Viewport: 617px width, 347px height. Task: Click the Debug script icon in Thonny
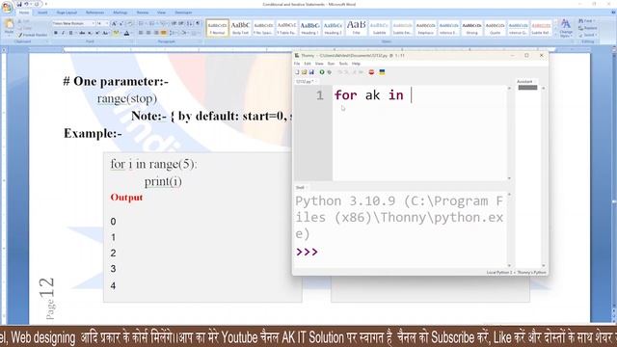coord(330,72)
